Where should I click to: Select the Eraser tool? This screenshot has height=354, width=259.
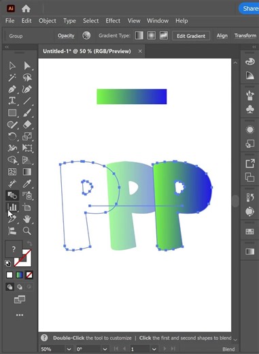27,125
